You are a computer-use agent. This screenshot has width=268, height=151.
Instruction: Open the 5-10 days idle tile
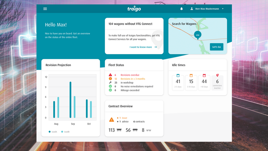pos(191,83)
